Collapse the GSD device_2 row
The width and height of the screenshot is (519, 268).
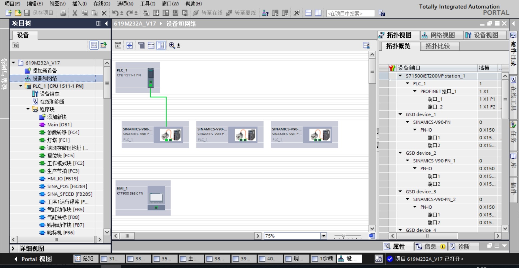400,153
